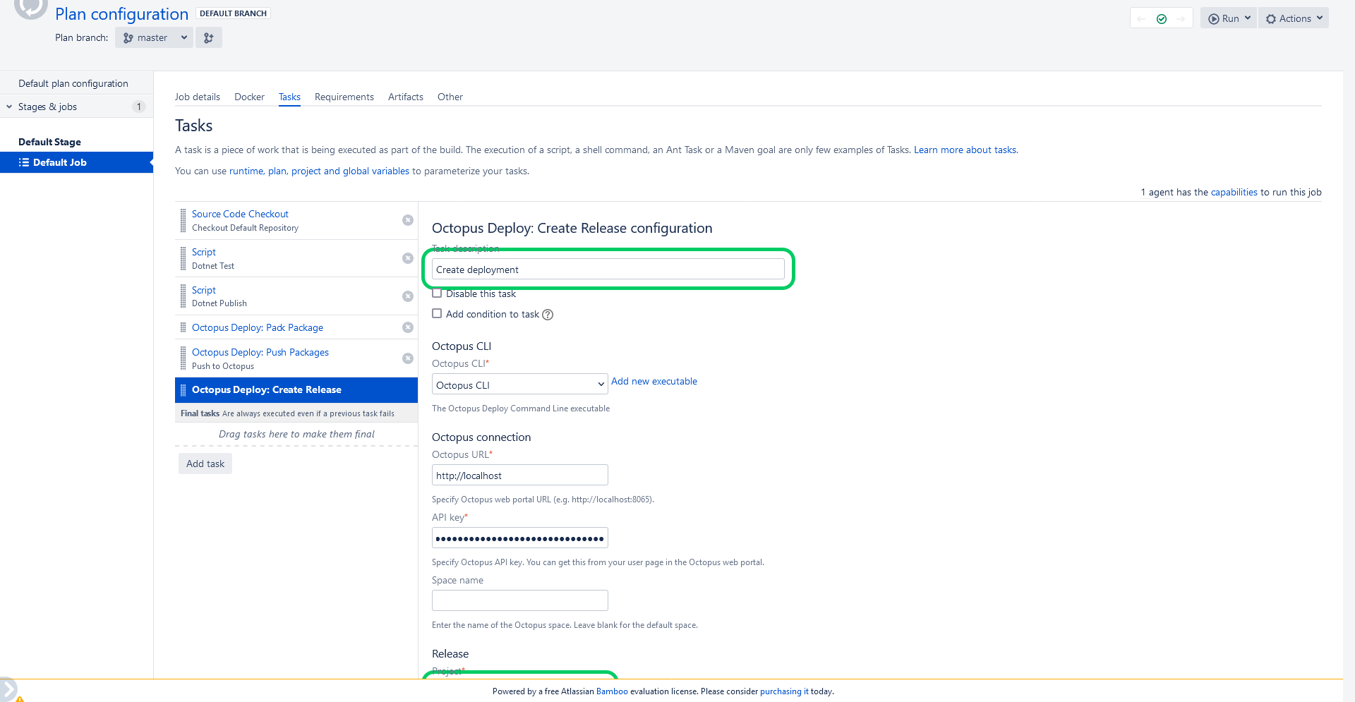Remove the Source Code Checkout task

tap(408, 220)
